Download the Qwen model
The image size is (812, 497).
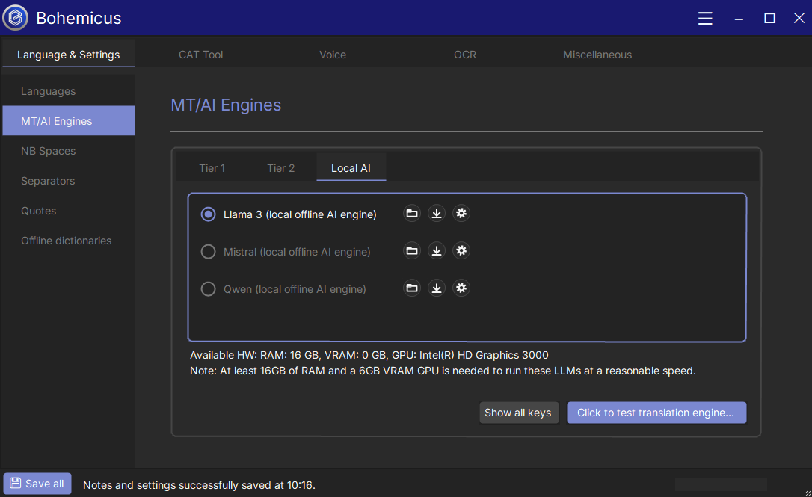point(437,288)
